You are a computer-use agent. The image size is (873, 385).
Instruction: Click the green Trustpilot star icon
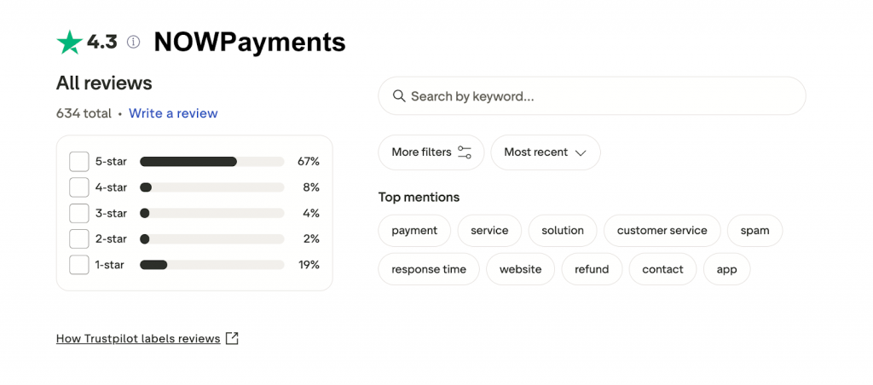(x=69, y=43)
